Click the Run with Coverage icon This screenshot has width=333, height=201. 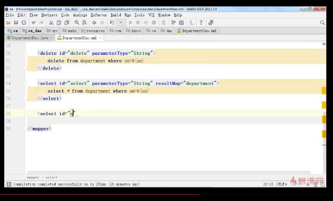(146, 23)
